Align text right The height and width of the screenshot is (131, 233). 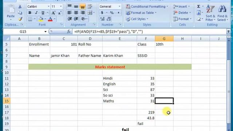pos(83,13)
